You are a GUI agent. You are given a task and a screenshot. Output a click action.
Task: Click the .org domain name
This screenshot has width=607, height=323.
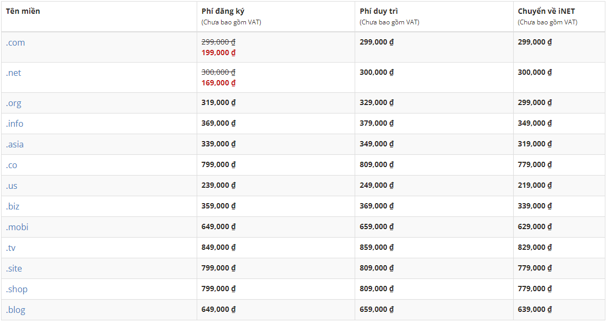click(14, 103)
